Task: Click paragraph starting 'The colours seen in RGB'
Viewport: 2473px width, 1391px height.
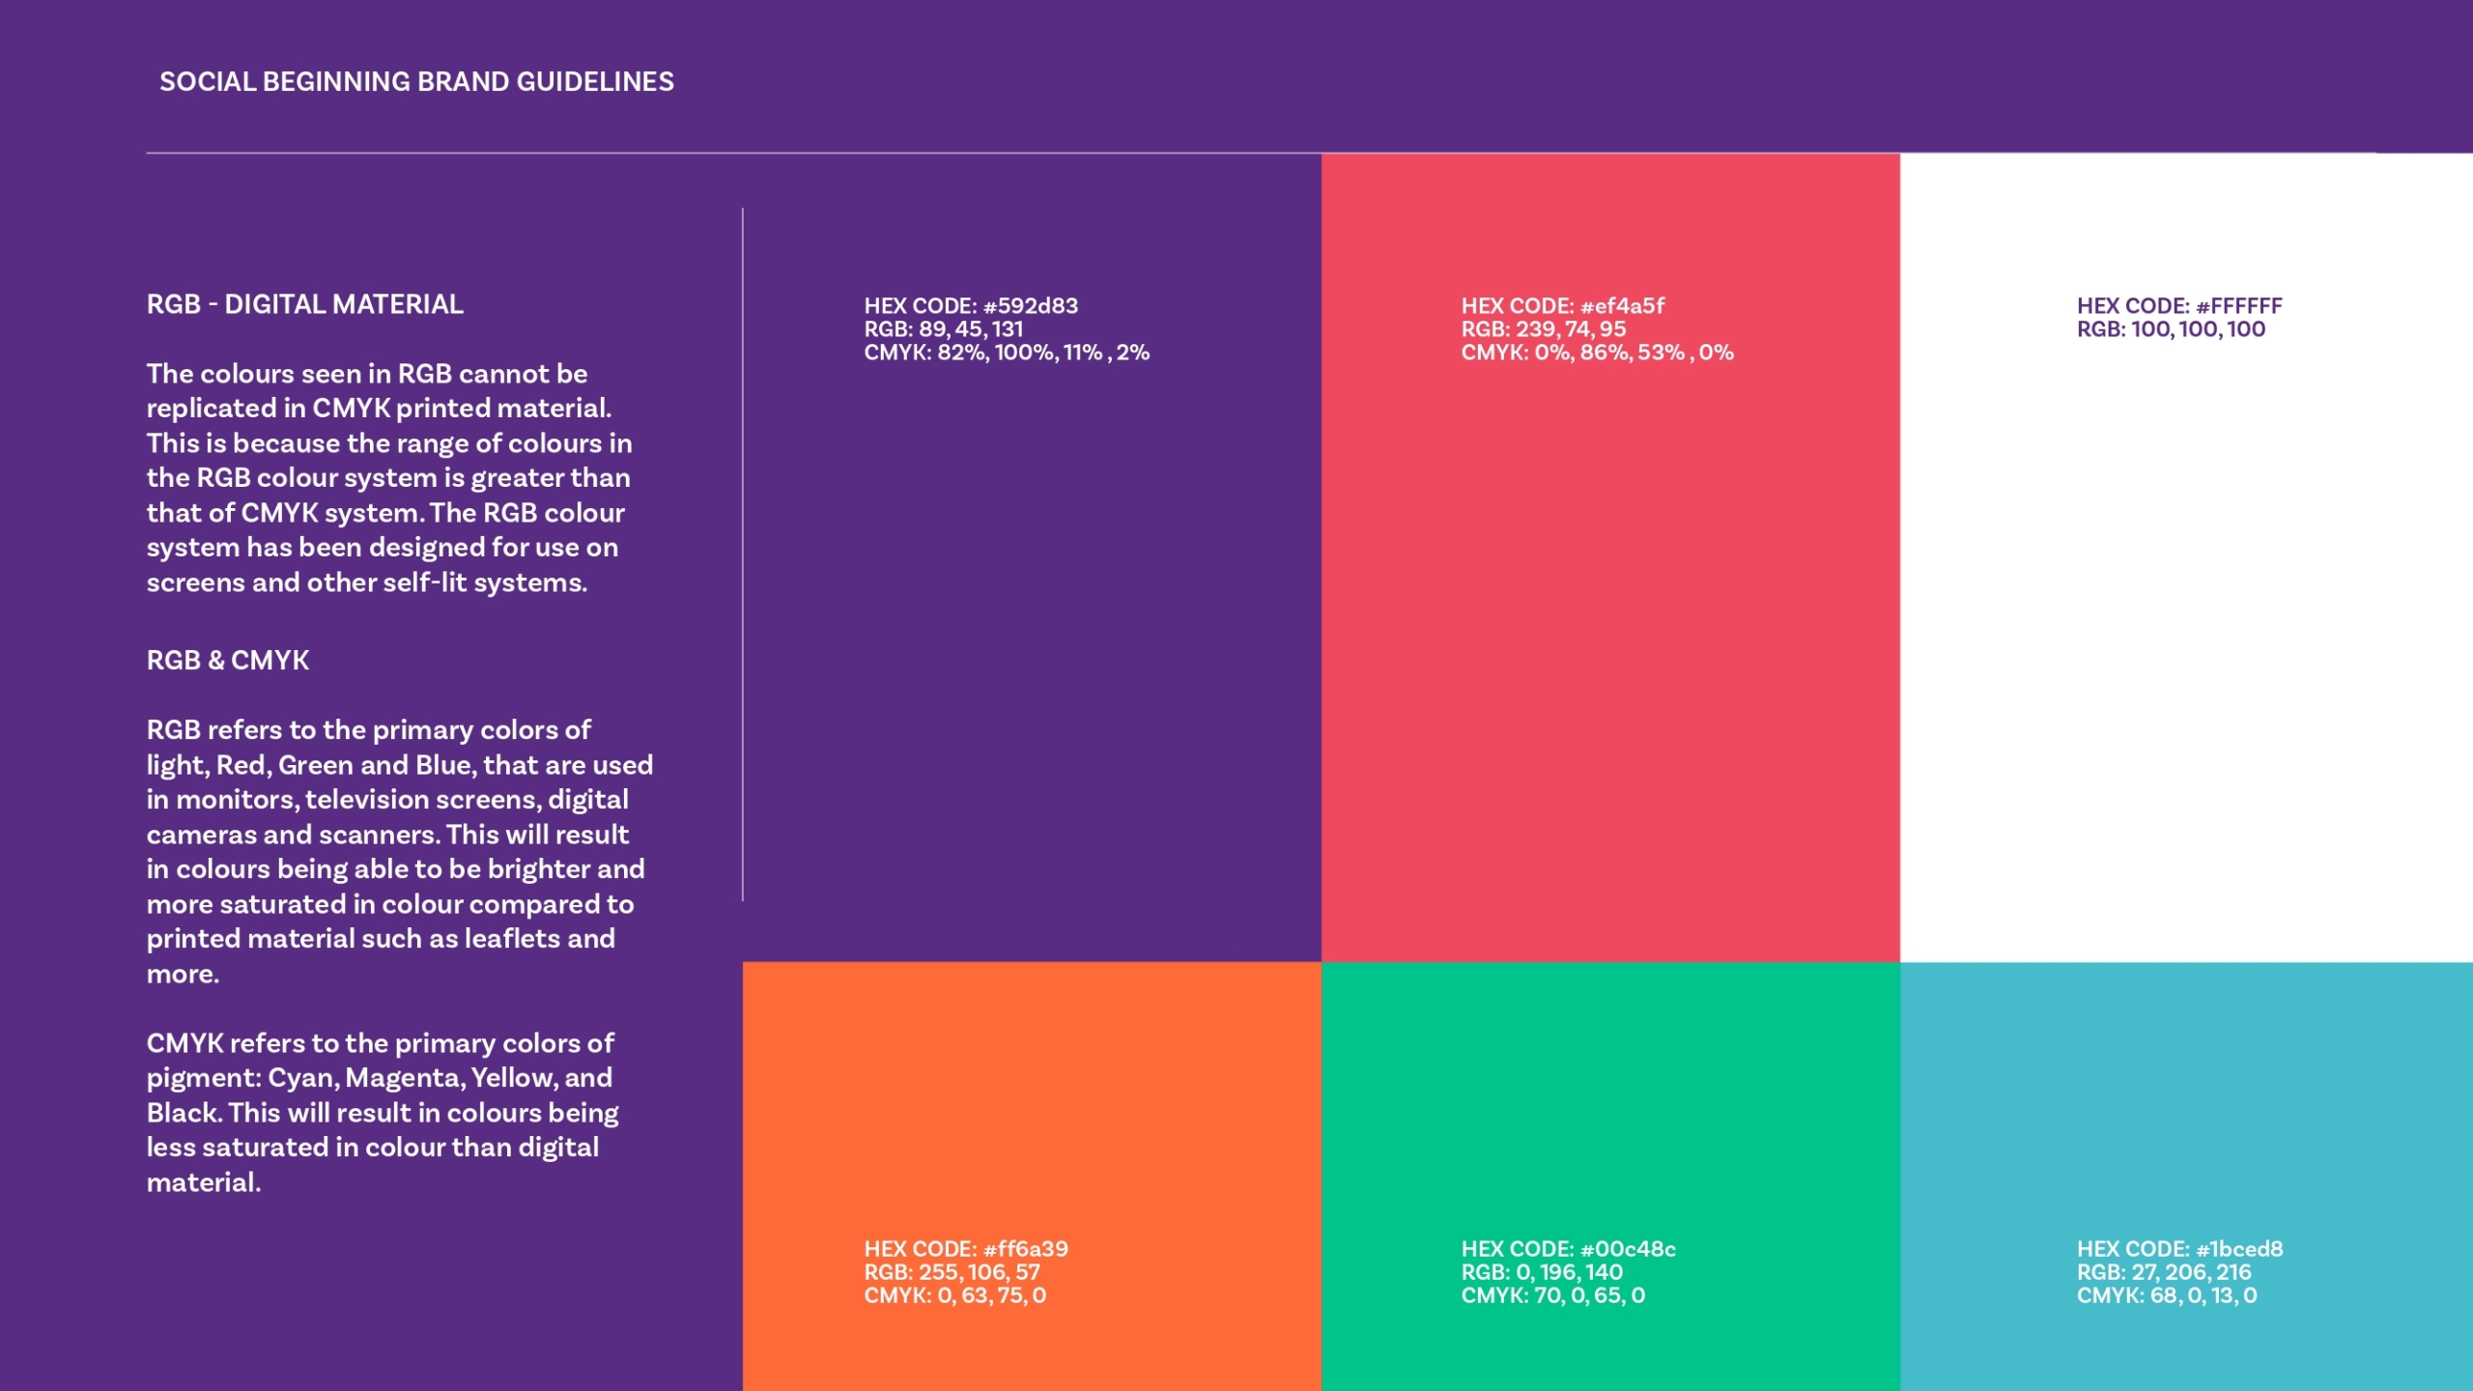Action: 388,478
